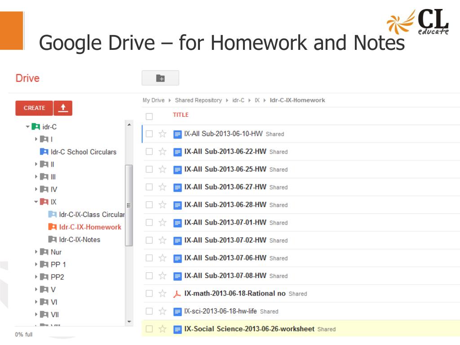Go to IX in the breadcrumb
460x345 pixels.
(257, 100)
